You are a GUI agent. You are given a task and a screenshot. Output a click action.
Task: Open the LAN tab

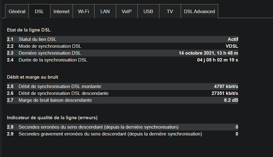coord(105,12)
